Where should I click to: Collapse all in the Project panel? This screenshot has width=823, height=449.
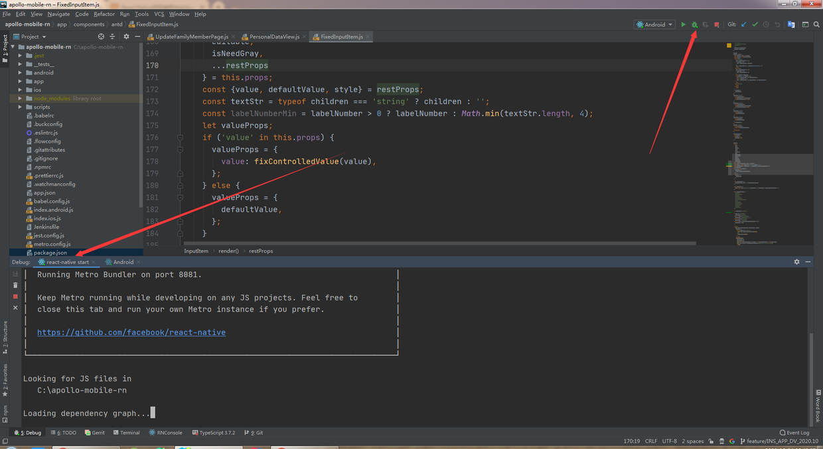point(112,36)
